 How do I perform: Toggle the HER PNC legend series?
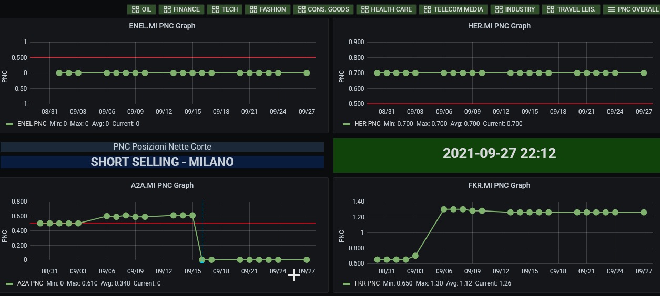click(367, 124)
